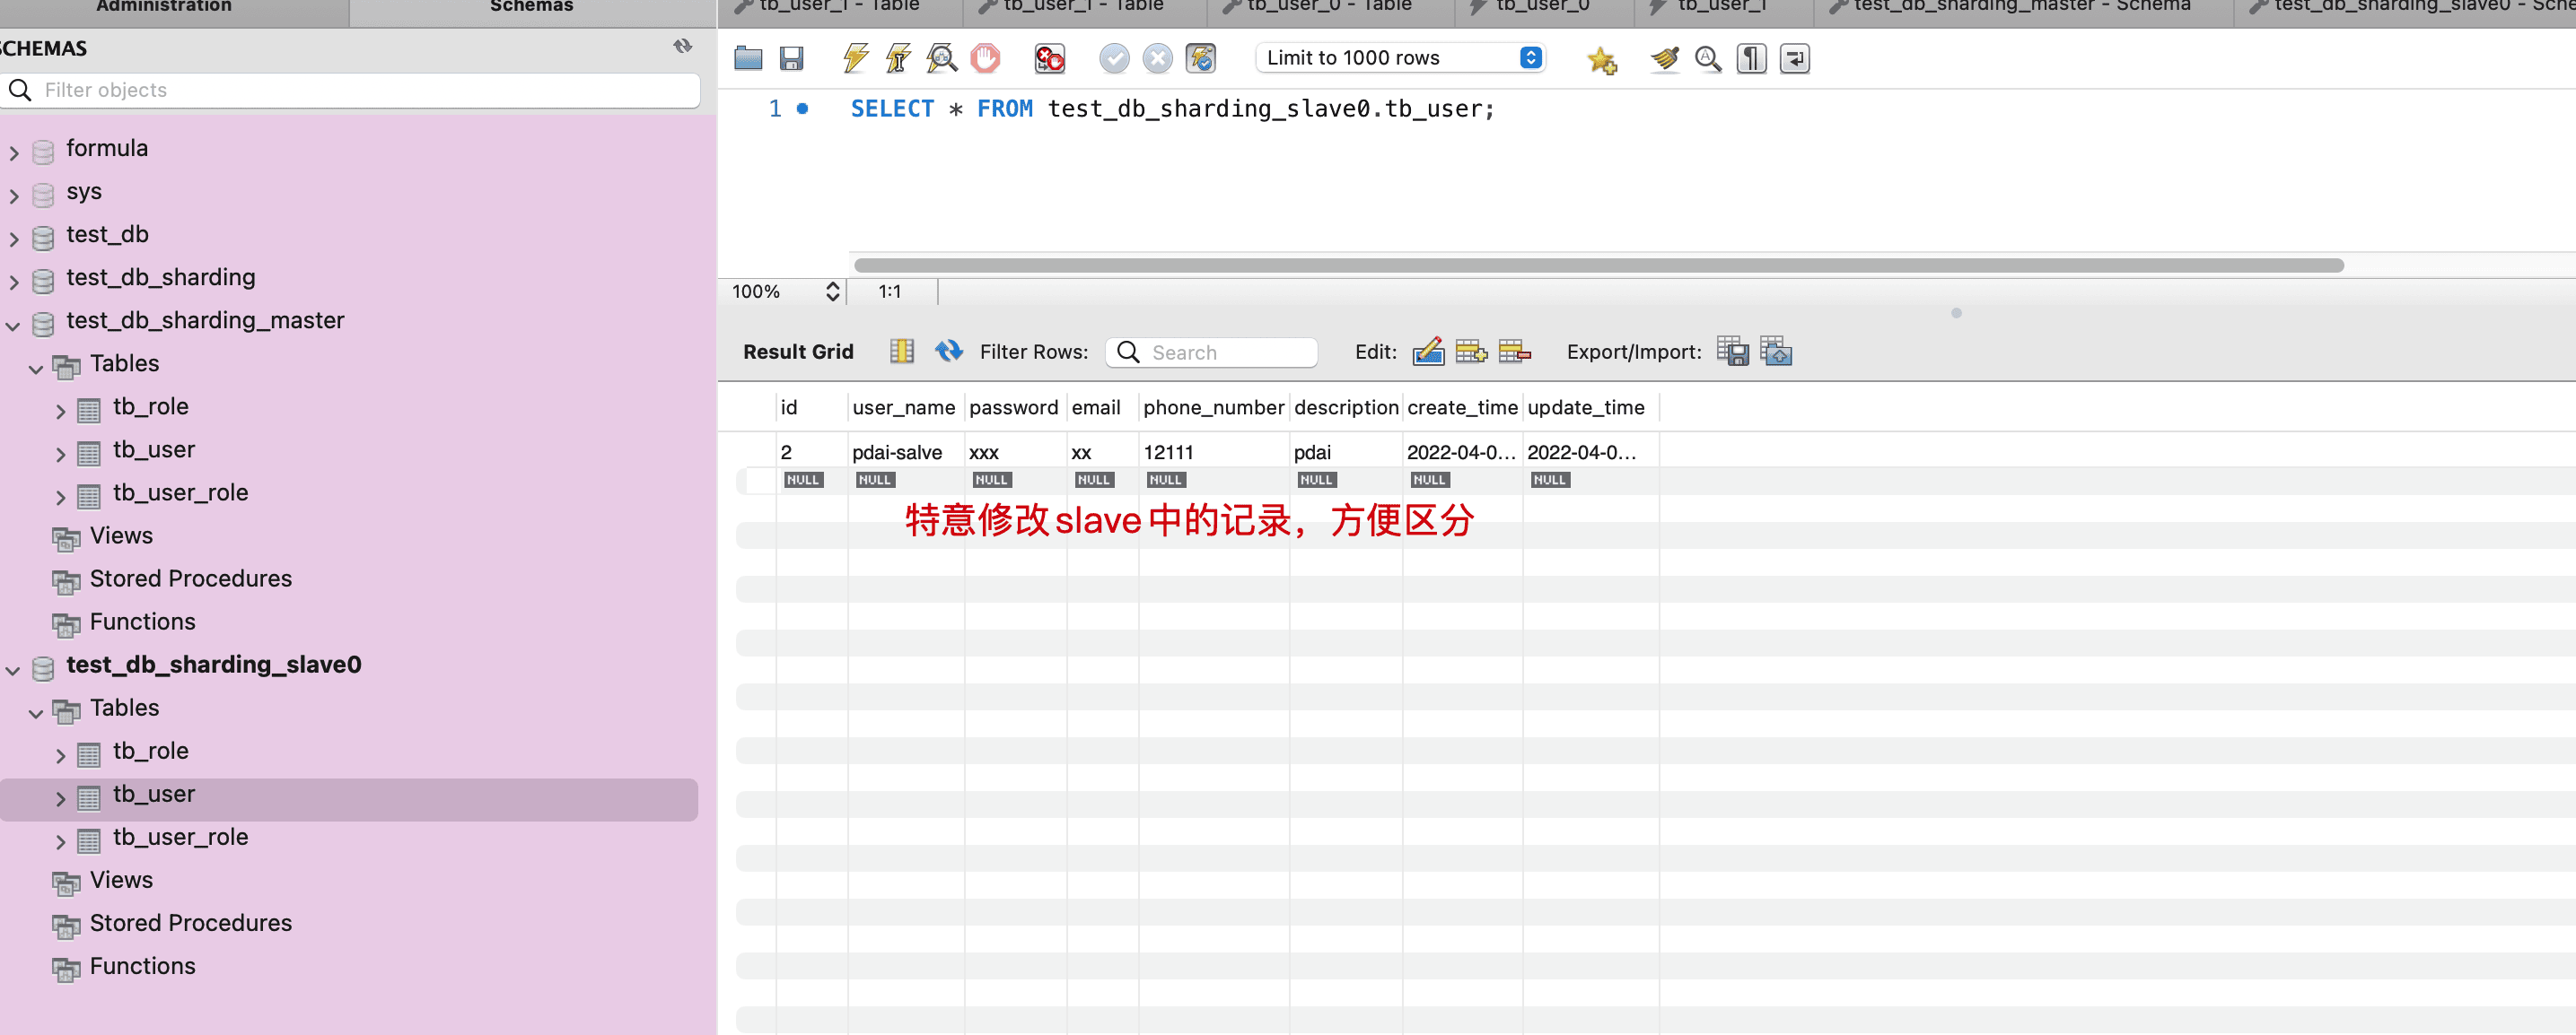The height and width of the screenshot is (1035, 2576).
Task: Collapse the test_db_sharding_master schema
Action: [x=14, y=325]
